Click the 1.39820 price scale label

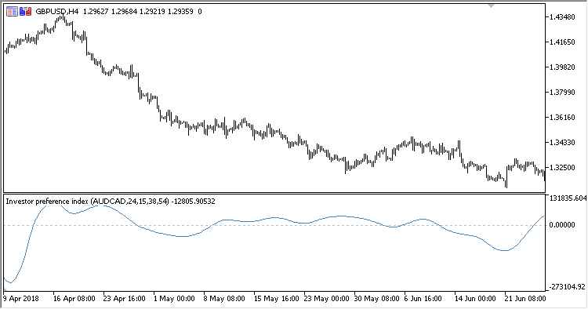coord(562,67)
